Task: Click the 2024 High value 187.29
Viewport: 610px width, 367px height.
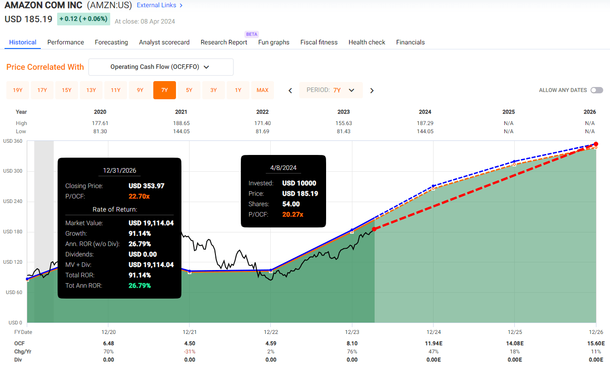Action: pos(425,123)
